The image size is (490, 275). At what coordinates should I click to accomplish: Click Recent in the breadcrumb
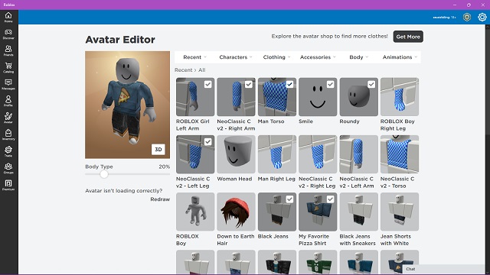184,70
